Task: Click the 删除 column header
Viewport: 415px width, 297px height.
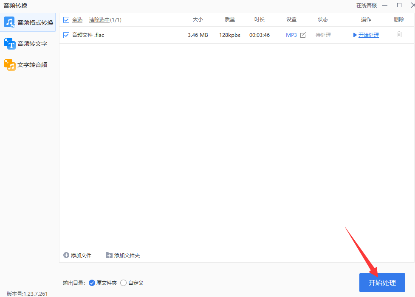Action: coord(399,19)
